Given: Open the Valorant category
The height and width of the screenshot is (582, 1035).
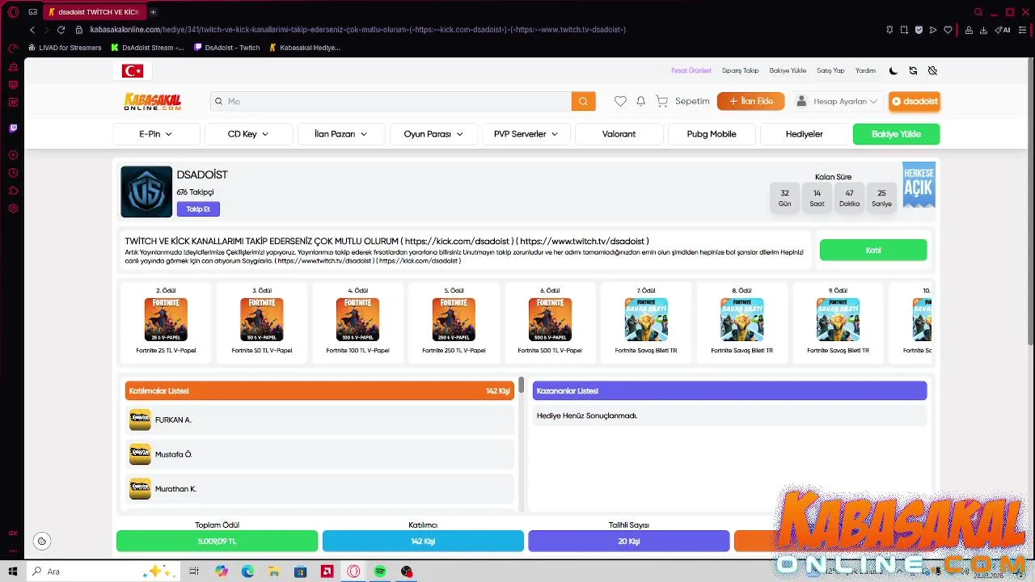Looking at the screenshot, I should 619,134.
